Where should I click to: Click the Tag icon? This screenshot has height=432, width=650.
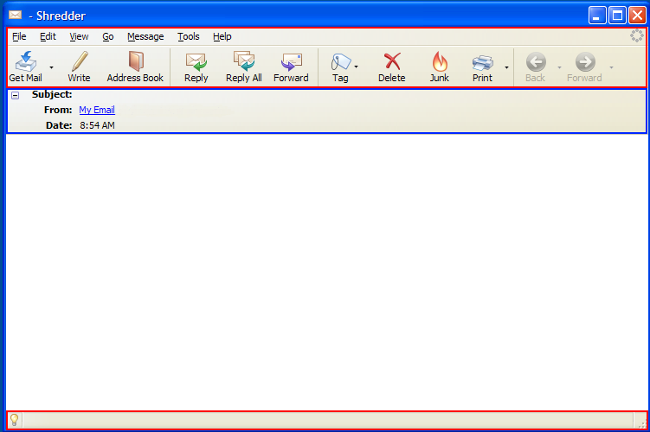(341, 61)
